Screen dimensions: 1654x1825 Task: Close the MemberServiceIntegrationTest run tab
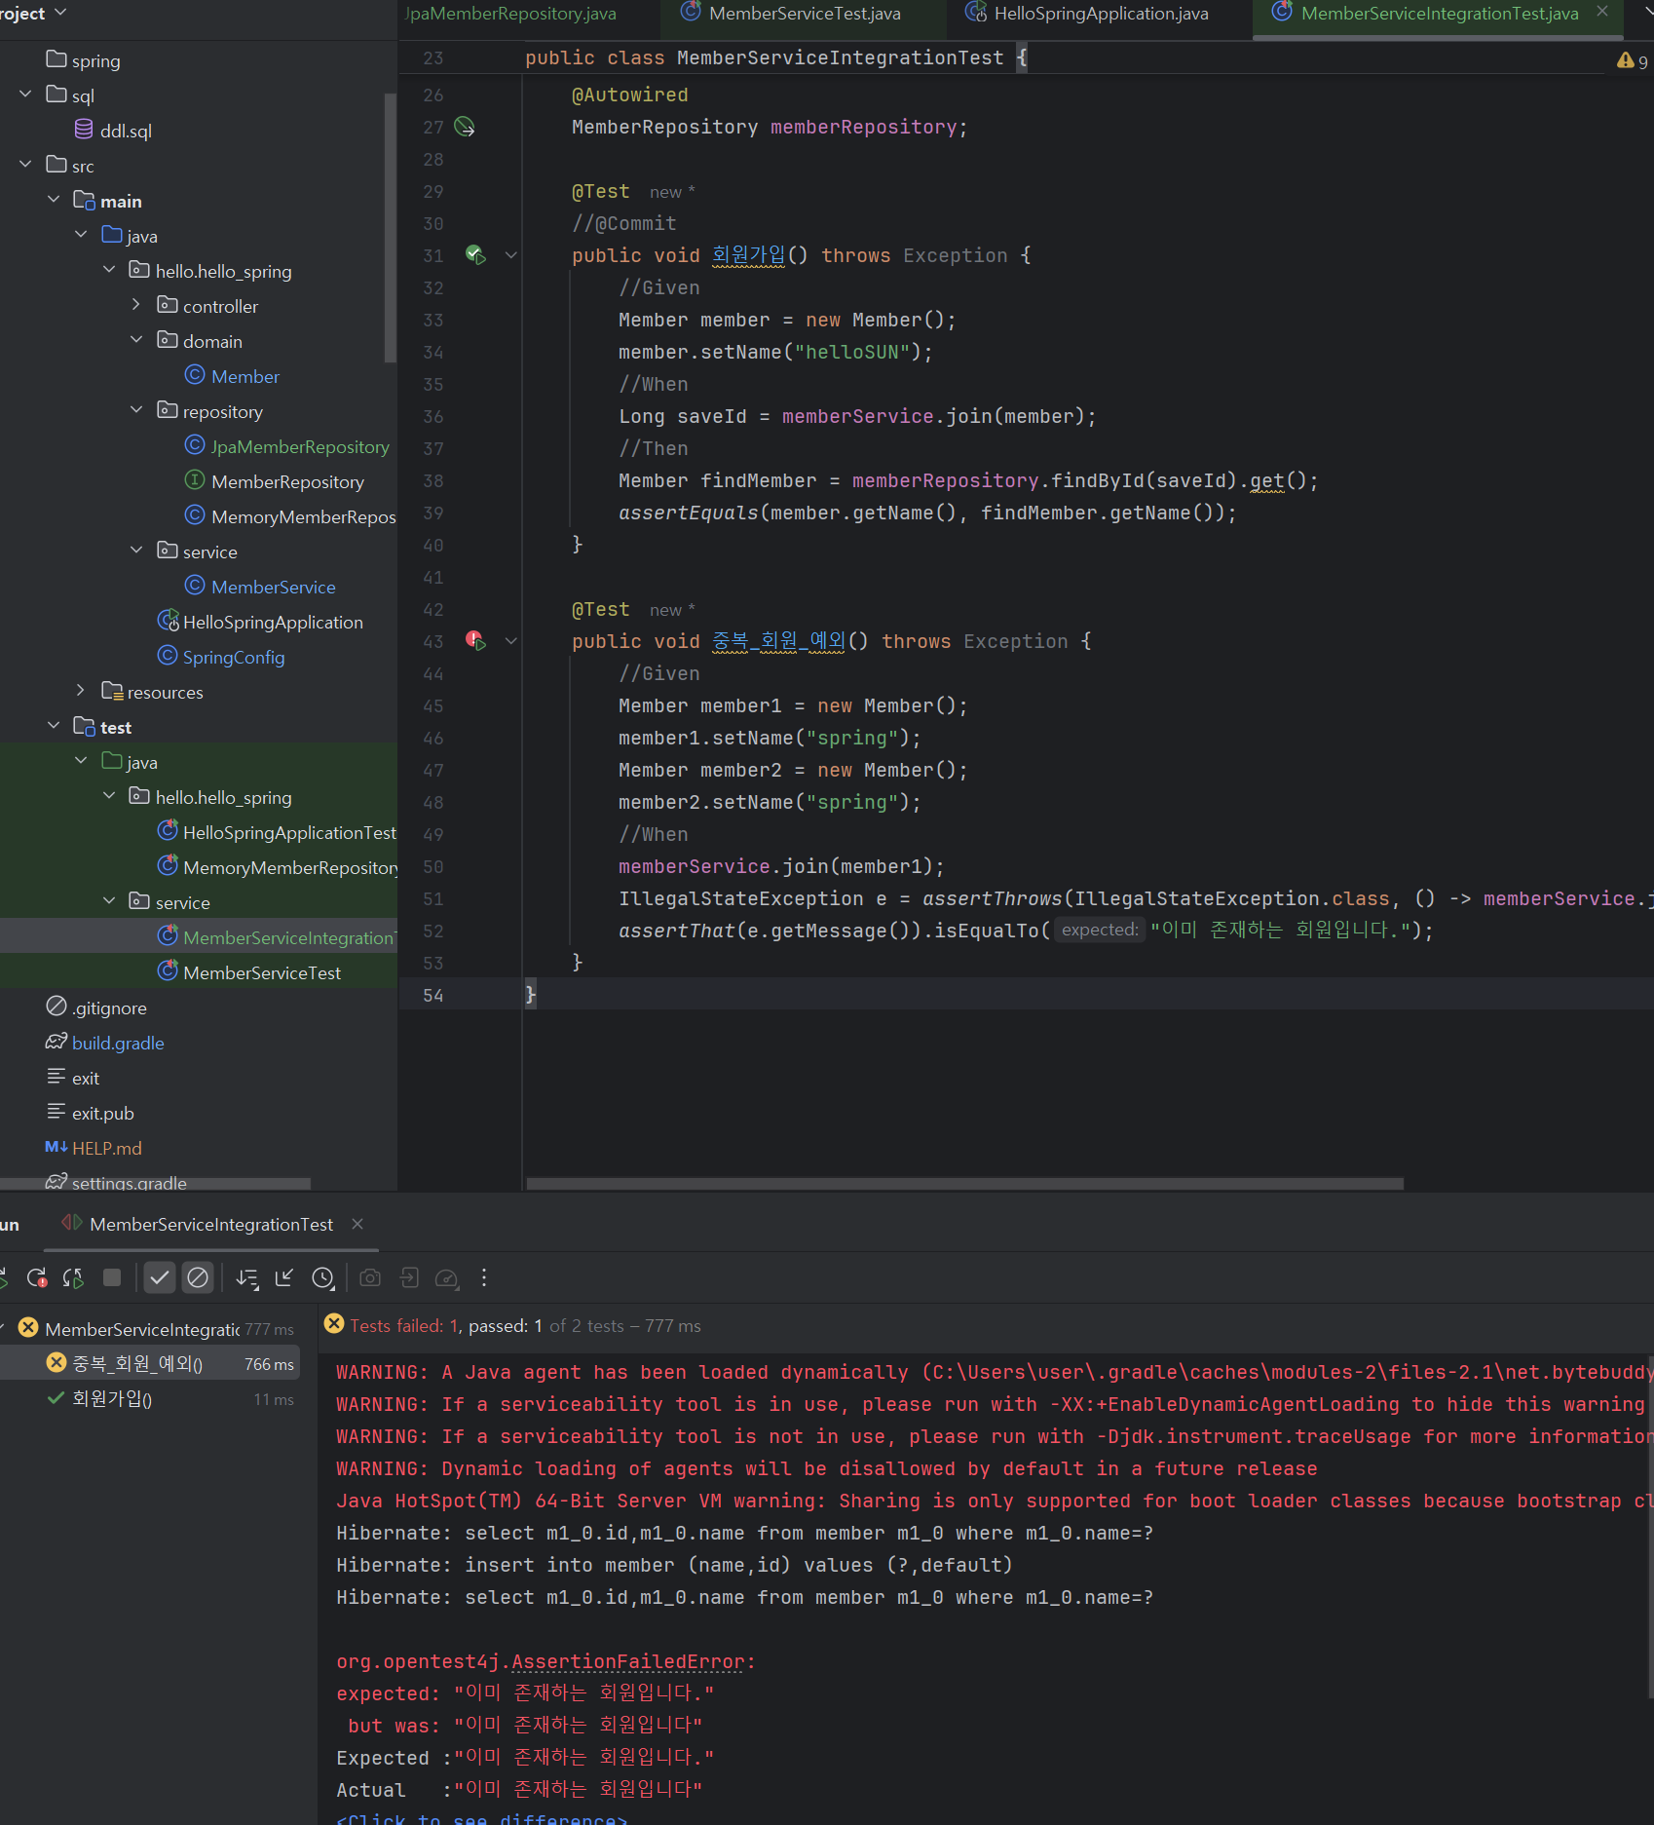[x=357, y=1224]
